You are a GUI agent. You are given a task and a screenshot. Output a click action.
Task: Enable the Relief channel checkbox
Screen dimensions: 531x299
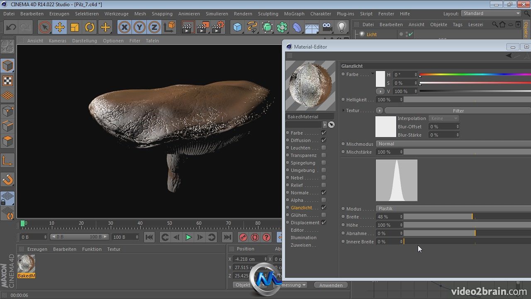pos(324,185)
